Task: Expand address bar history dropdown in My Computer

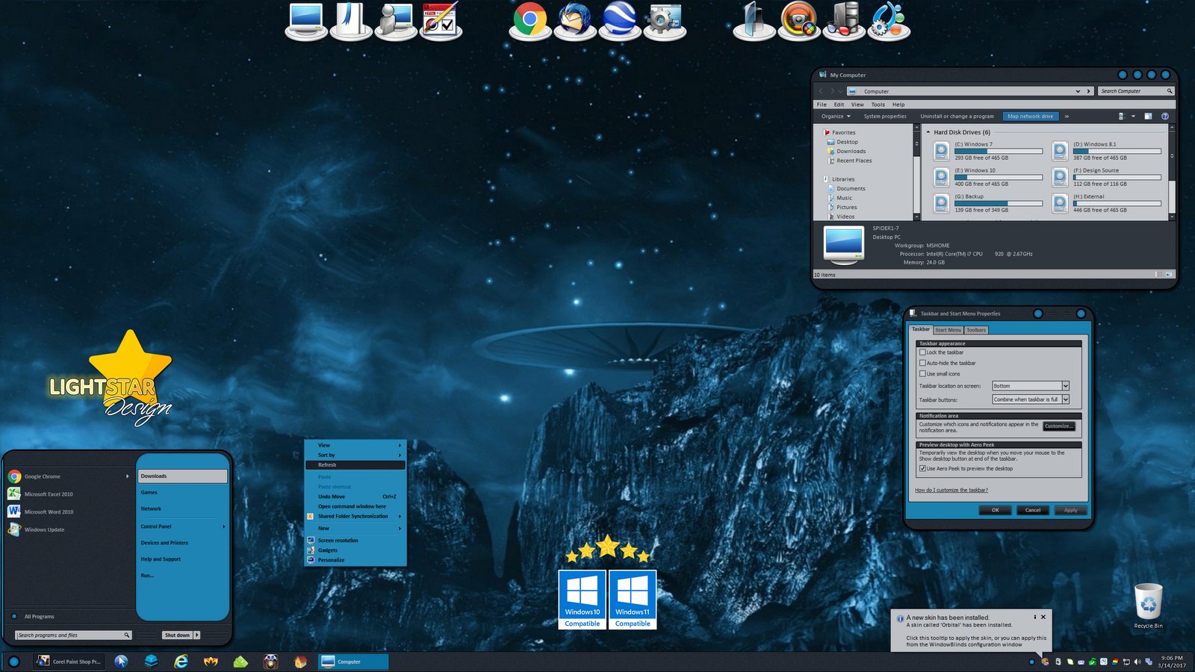Action: click(x=1078, y=91)
